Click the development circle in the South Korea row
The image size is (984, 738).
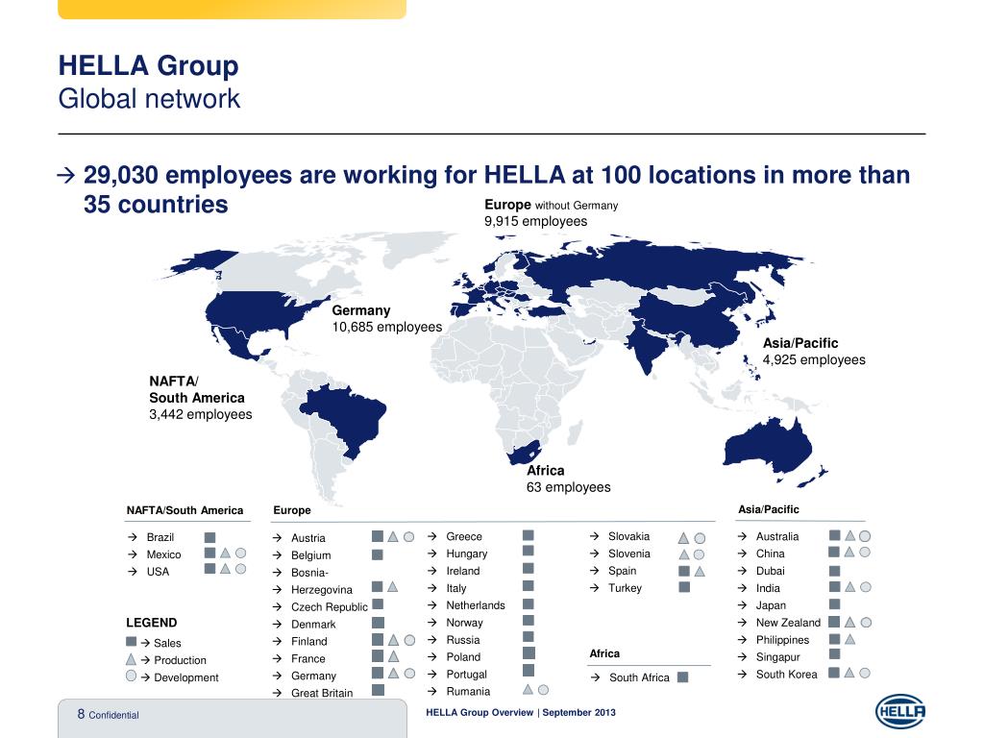[865, 673]
